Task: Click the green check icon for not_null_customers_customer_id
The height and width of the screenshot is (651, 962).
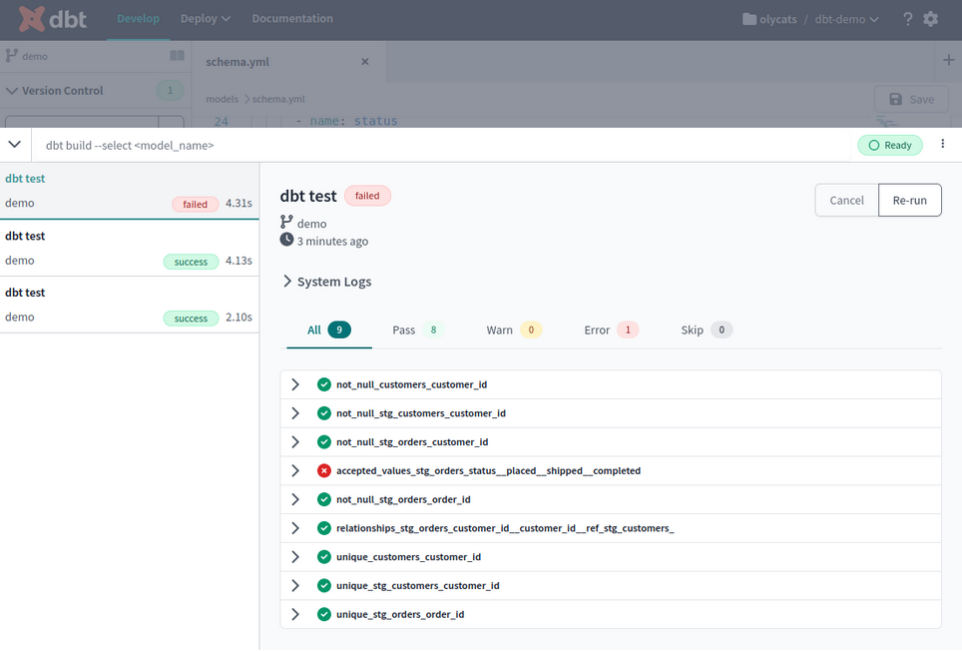Action: click(x=324, y=384)
